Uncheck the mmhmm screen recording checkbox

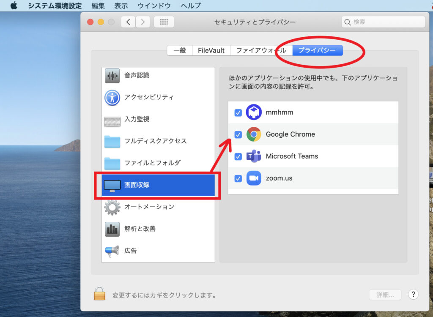[238, 113]
